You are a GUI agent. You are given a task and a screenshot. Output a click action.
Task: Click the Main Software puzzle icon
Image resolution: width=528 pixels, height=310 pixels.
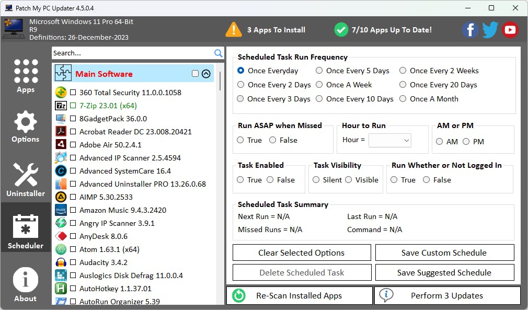coord(63,73)
